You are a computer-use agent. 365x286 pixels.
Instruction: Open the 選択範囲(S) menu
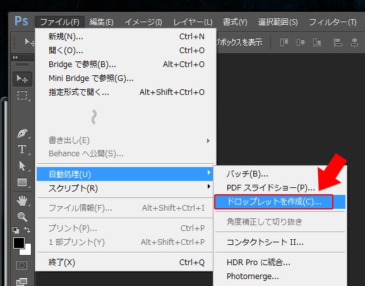(x=278, y=22)
